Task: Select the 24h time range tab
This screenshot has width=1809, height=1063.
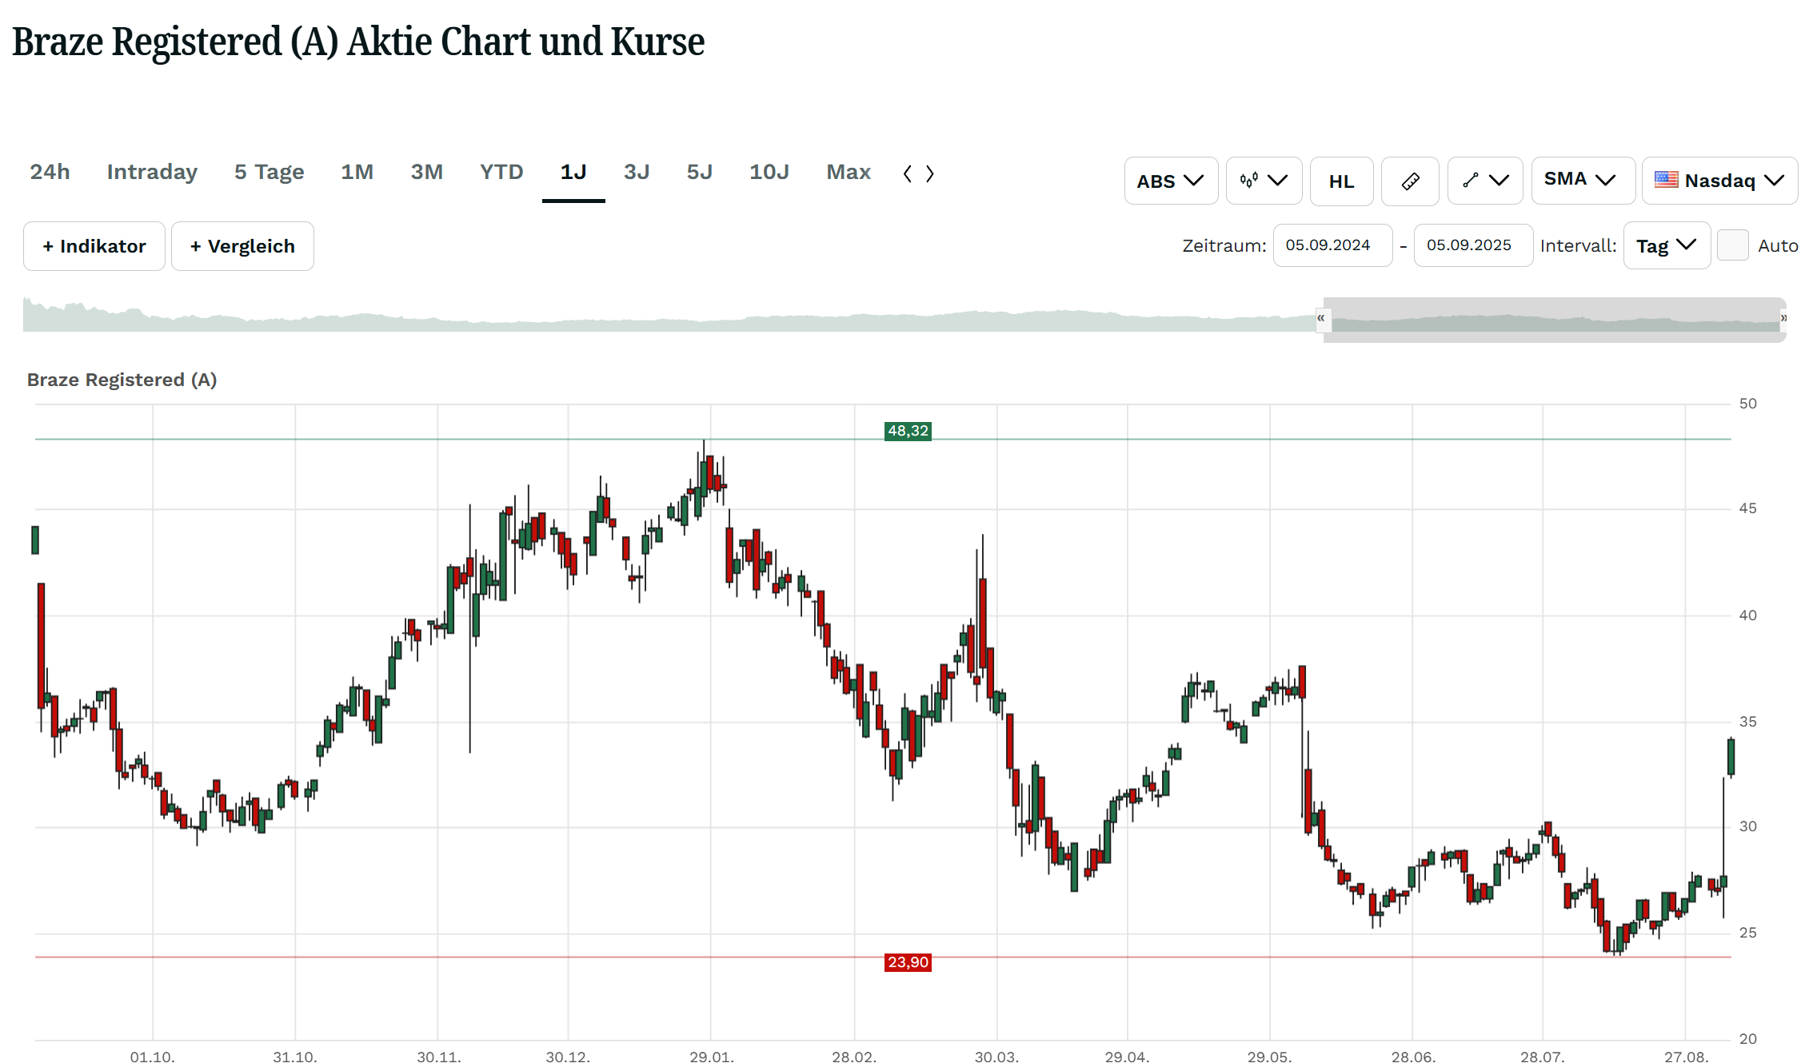Action: pyautogui.click(x=50, y=172)
